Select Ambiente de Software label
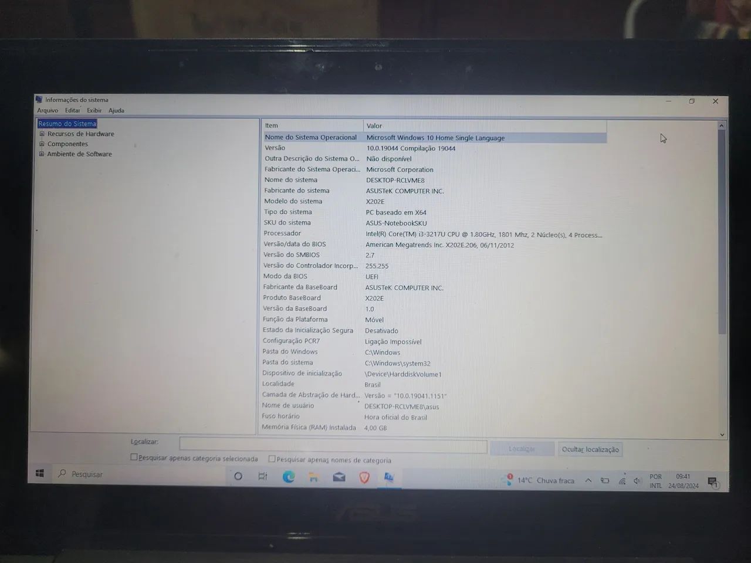The image size is (751, 563). click(x=79, y=154)
